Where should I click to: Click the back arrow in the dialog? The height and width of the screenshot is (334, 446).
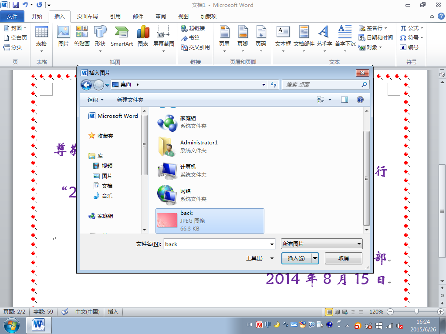coord(87,85)
